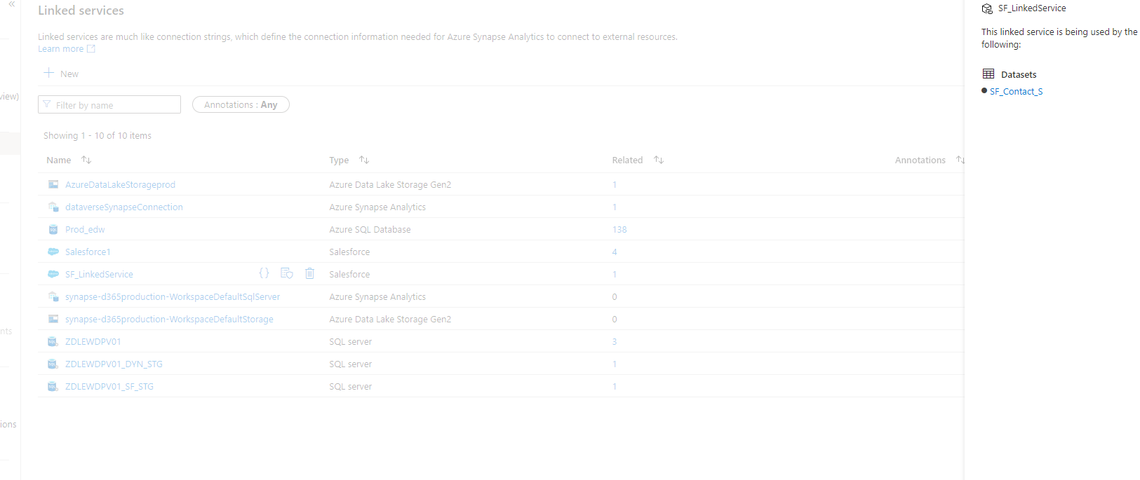Click the Name column header

click(x=59, y=160)
